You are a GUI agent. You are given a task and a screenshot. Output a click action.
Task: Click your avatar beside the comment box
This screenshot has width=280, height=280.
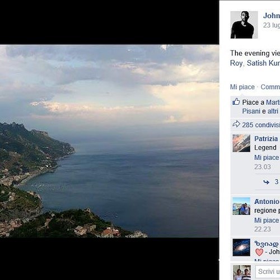[x=242, y=272]
